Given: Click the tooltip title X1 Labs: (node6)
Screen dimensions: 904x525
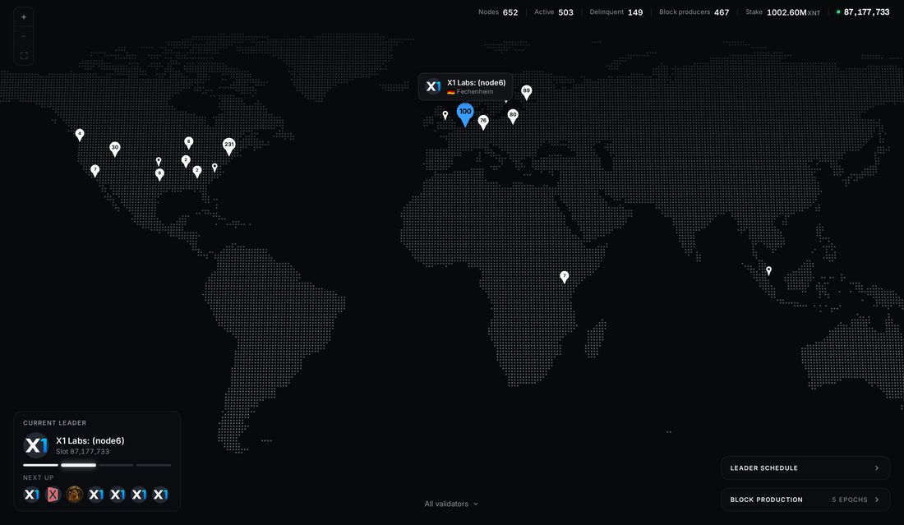Looking at the screenshot, I should click(x=476, y=82).
